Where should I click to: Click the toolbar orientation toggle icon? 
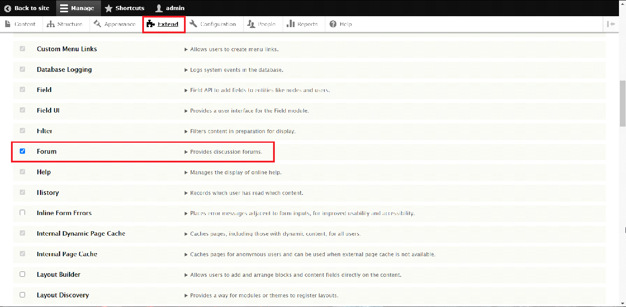[611, 24]
